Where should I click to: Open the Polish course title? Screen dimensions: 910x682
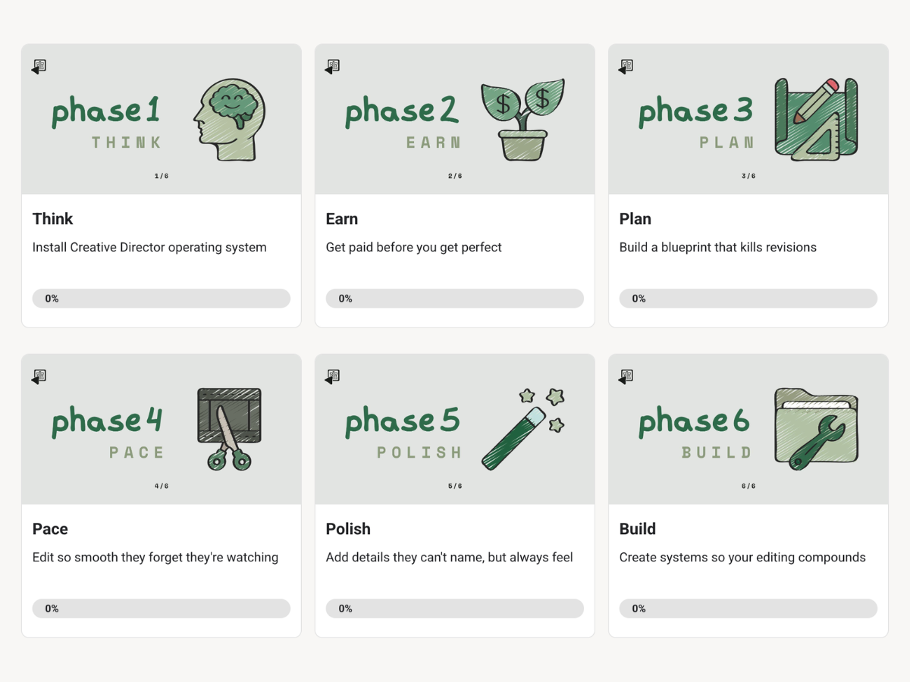click(348, 529)
